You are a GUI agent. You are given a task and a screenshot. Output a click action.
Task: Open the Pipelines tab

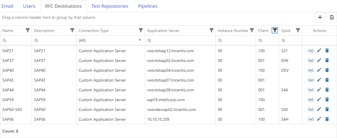click(x=148, y=6)
